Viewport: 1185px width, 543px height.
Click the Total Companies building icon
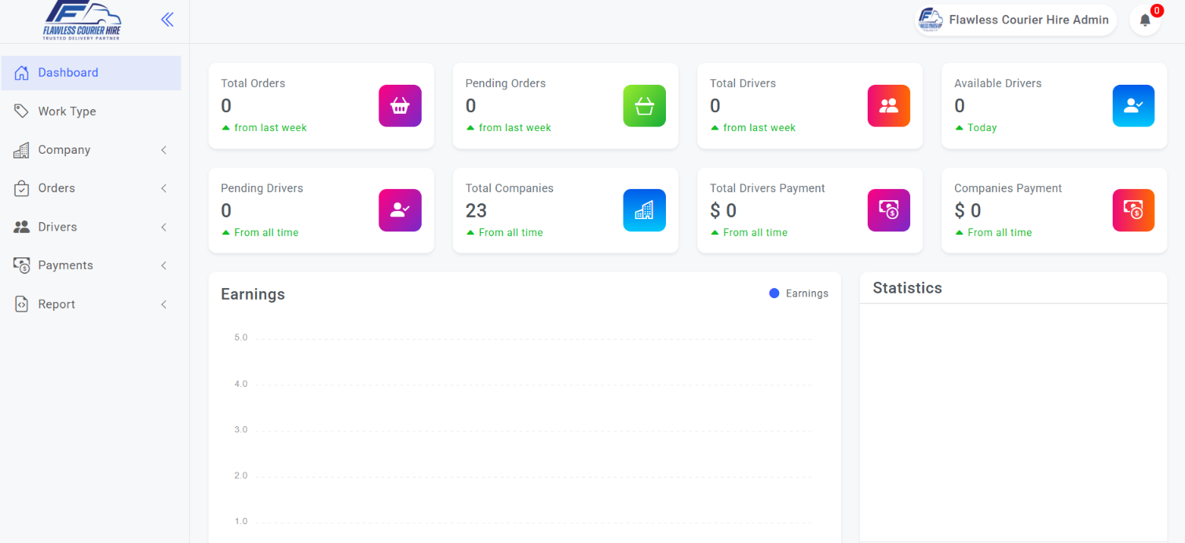tap(644, 210)
